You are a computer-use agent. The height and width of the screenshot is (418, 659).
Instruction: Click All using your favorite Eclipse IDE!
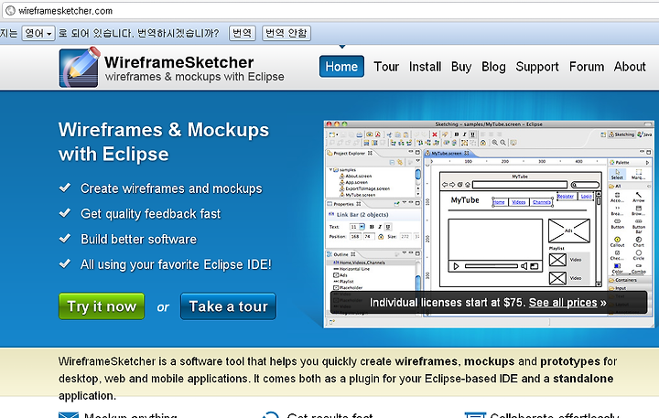coord(176,264)
